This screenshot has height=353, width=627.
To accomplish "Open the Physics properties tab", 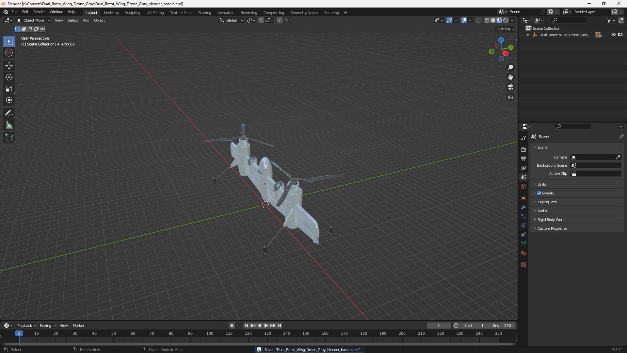I will tap(523, 226).
